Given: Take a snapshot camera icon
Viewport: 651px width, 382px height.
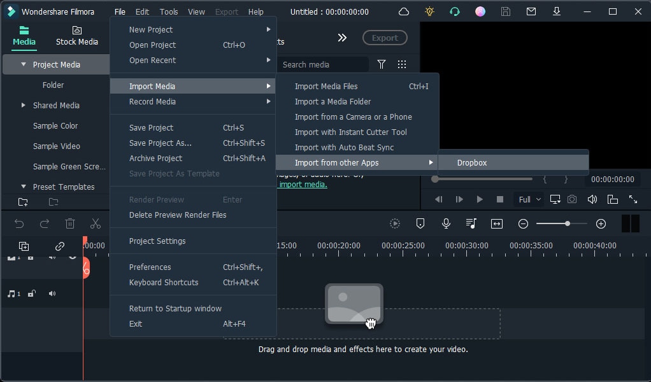Looking at the screenshot, I should pyautogui.click(x=572, y=199).
